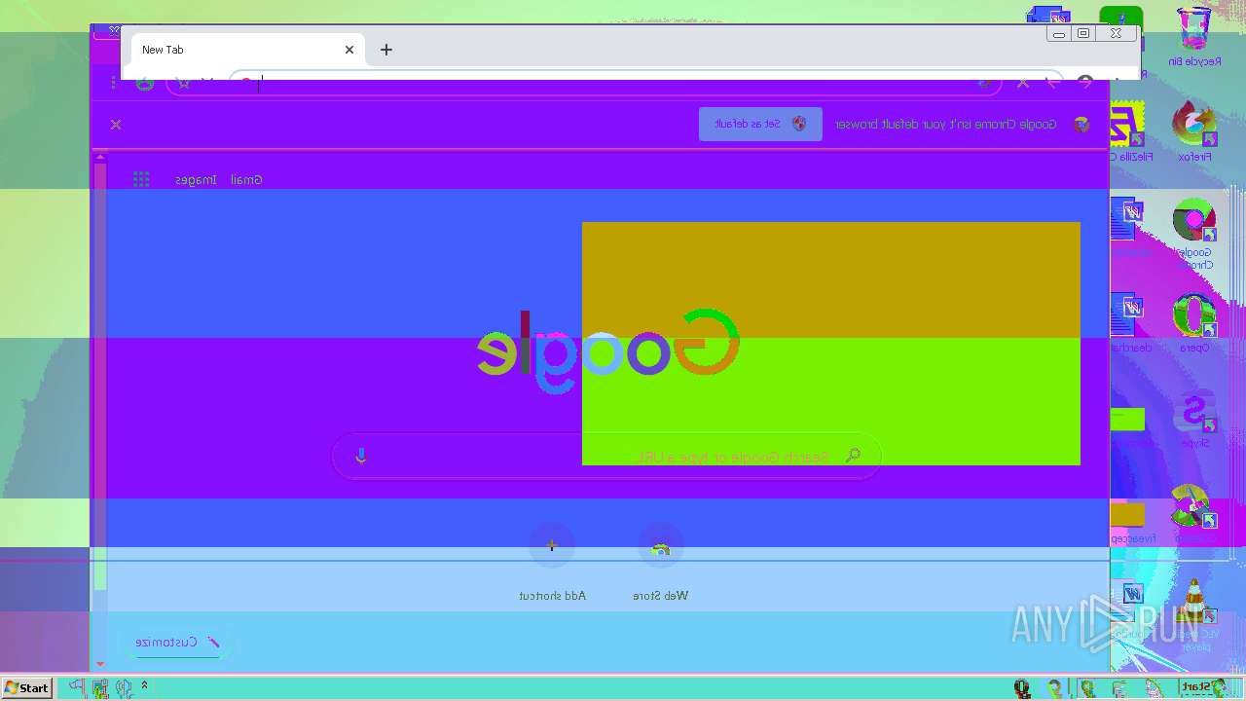Open the Opera desktop icon

[1194, 323]
